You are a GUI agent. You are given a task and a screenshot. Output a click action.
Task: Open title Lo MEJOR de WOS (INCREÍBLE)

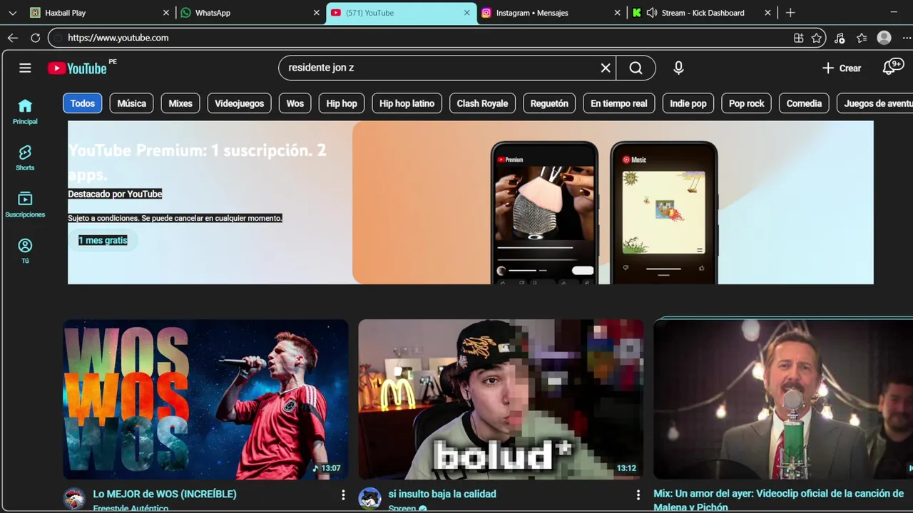pos(165,494)
